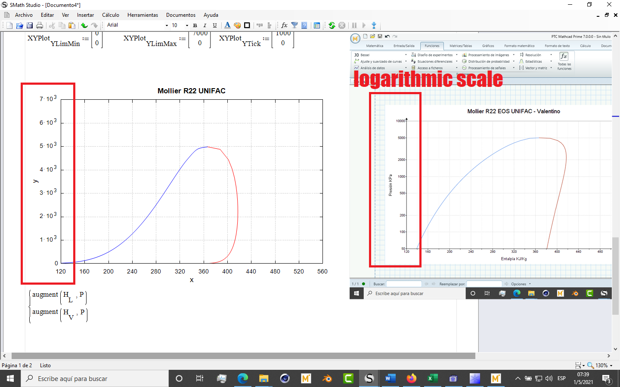Toggle bold text formatting
Viewport: 620px width, 387px height.
[x=195, y=25]
